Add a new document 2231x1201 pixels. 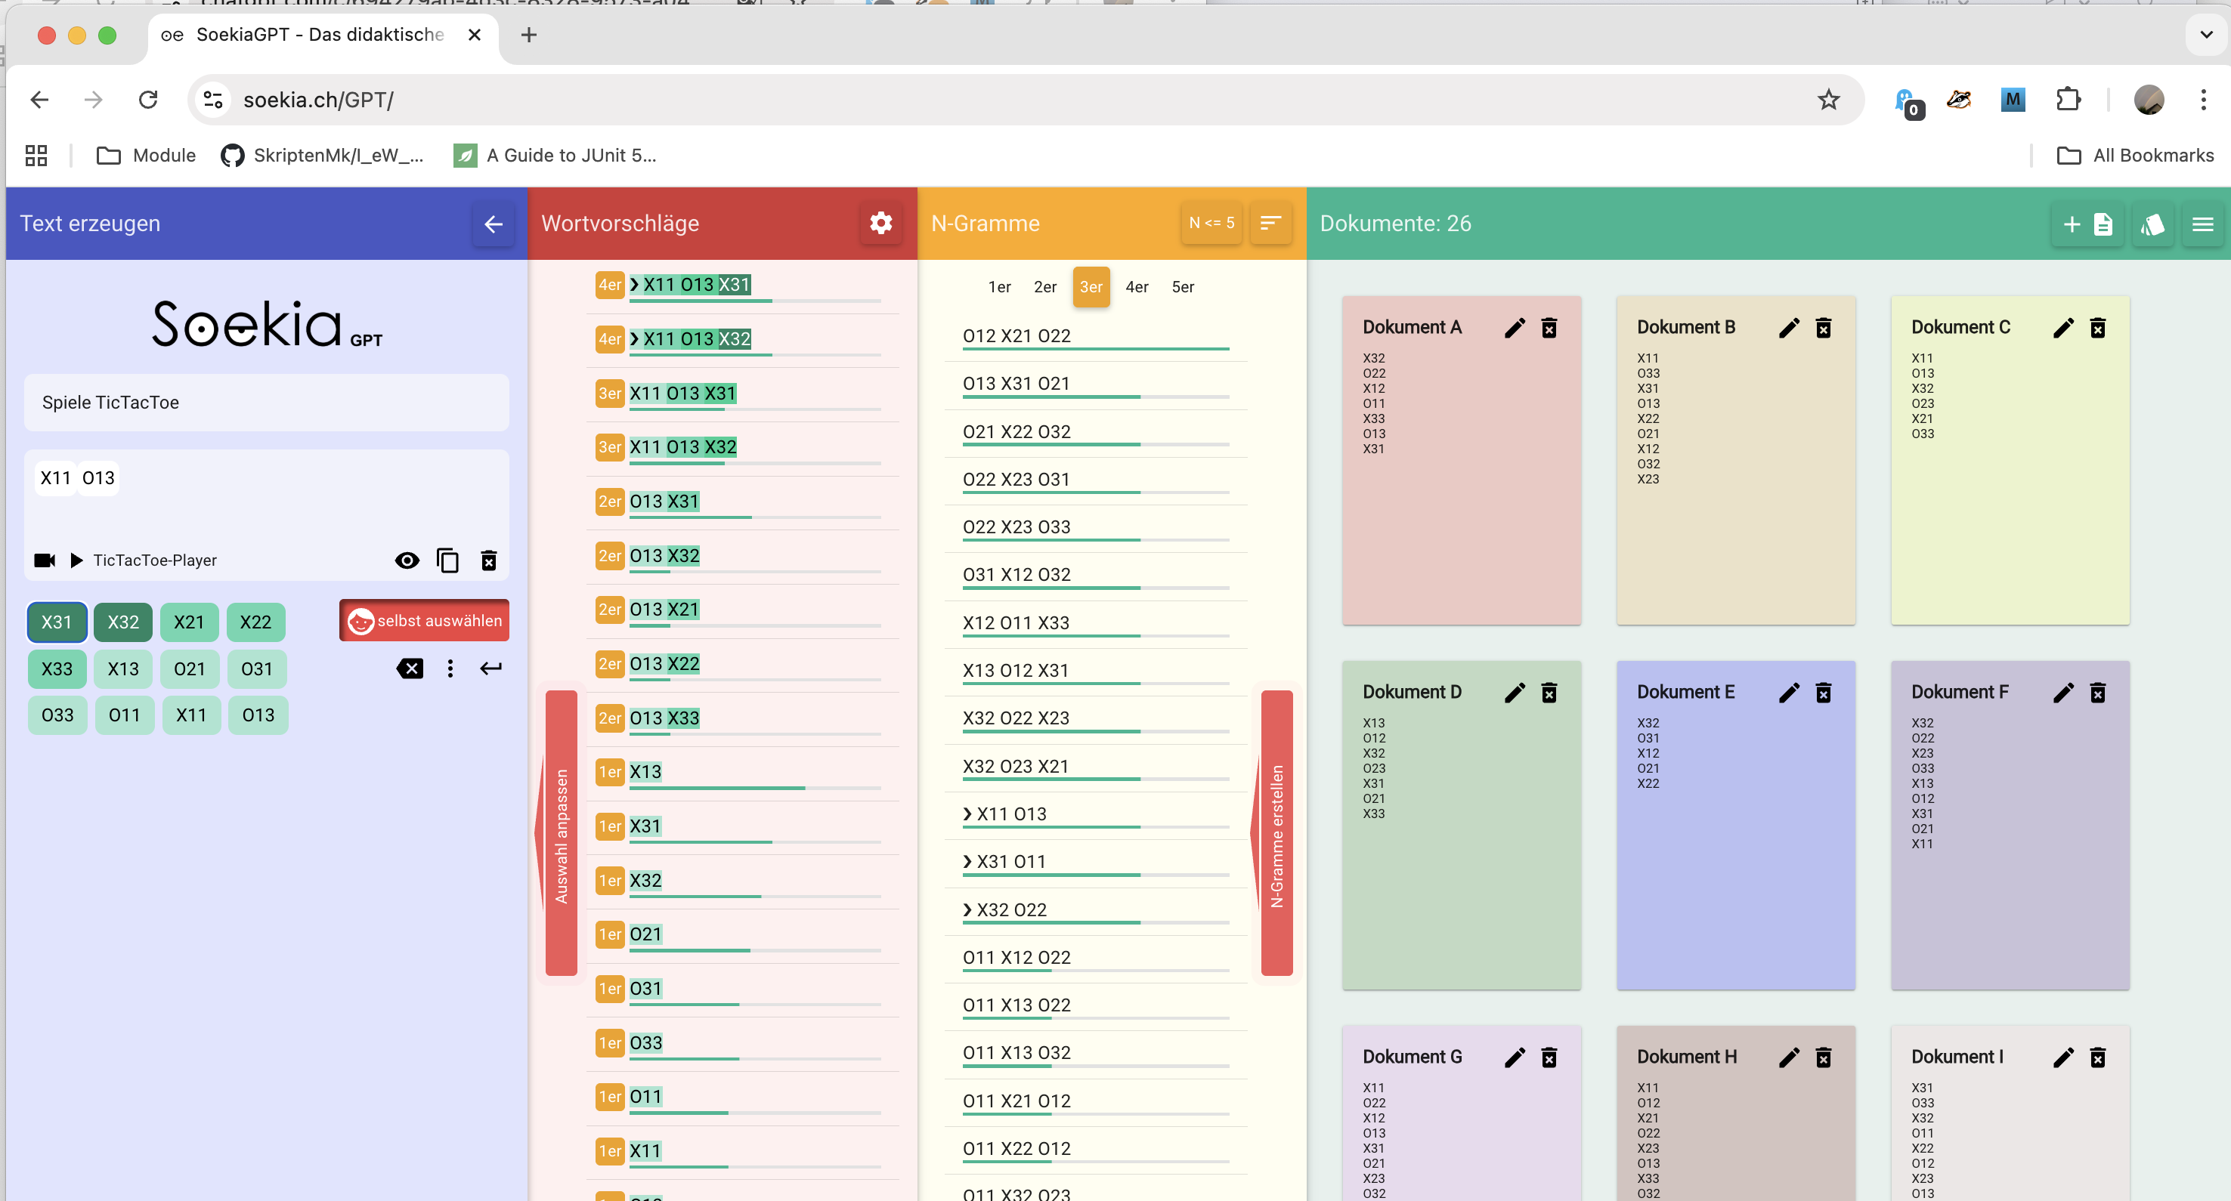tap(2087, 224)
